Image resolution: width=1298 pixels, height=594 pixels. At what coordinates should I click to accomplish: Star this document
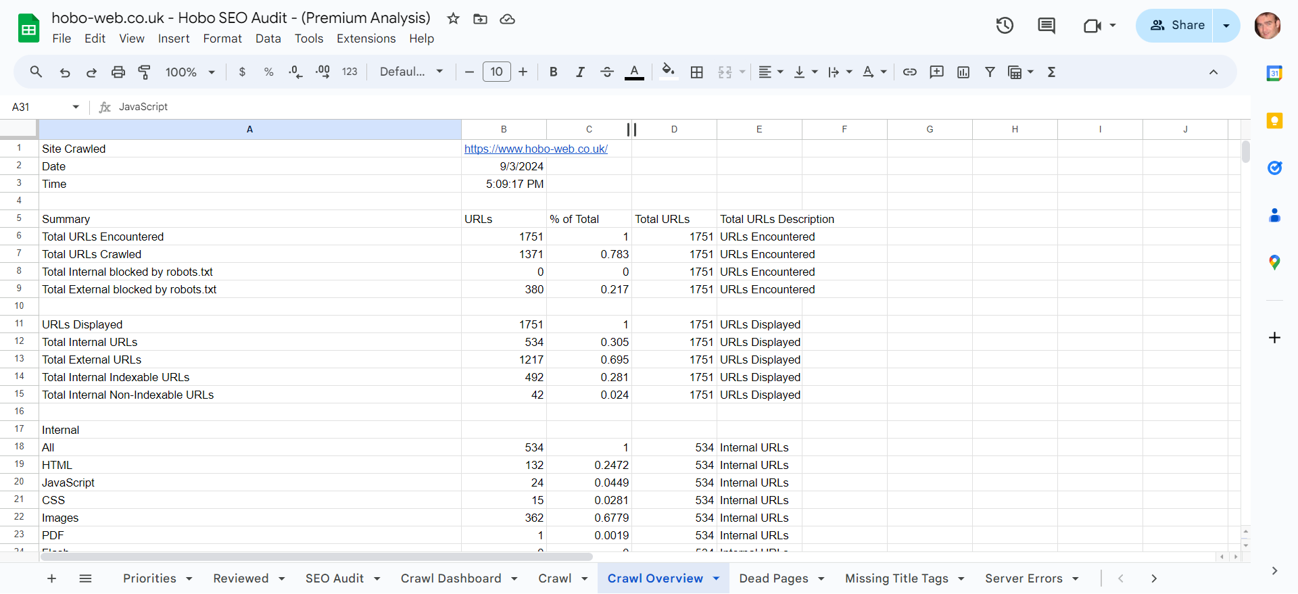click(x=453, y=19)
